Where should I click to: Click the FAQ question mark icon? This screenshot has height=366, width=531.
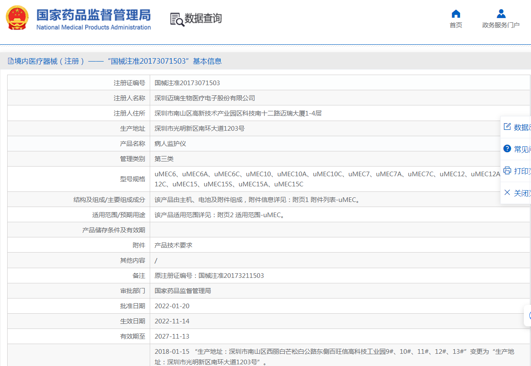(507, 148)
